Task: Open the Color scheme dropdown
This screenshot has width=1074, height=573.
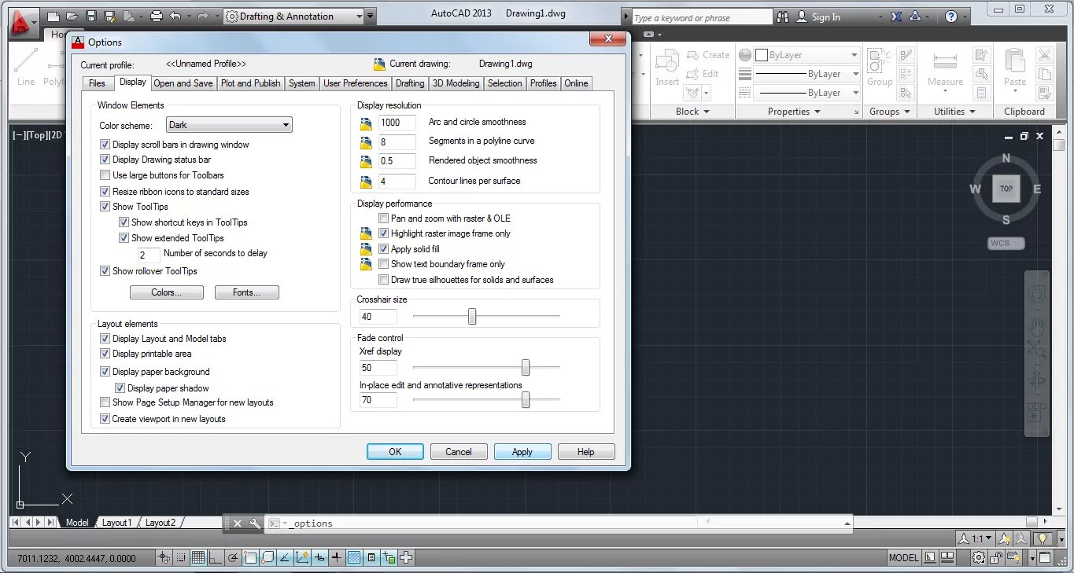Action: (229, 125)
